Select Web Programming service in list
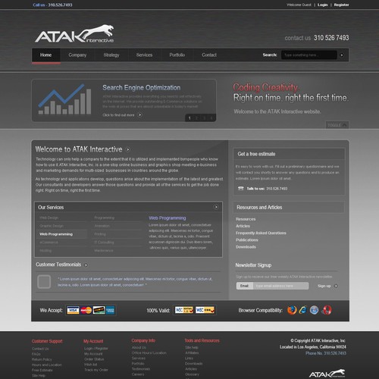Screen dimensions: 379x379 [x=56, y=234]
